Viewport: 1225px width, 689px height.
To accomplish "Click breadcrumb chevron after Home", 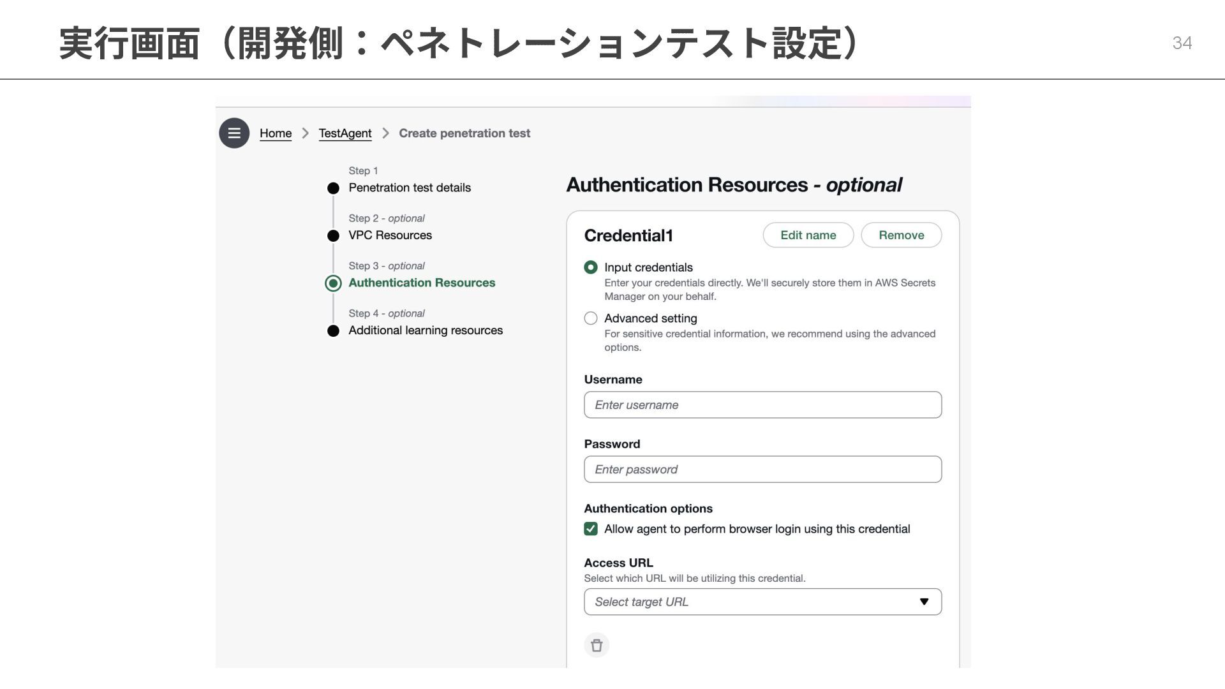I will (x=305, y=133).
